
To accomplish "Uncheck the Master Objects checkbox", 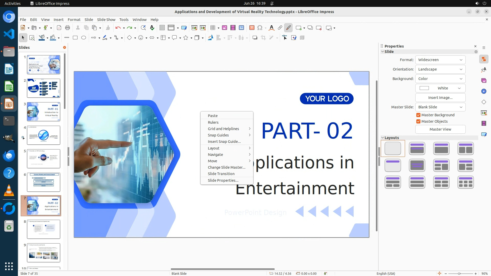I will pyautogui.click(x=418, y=121).
